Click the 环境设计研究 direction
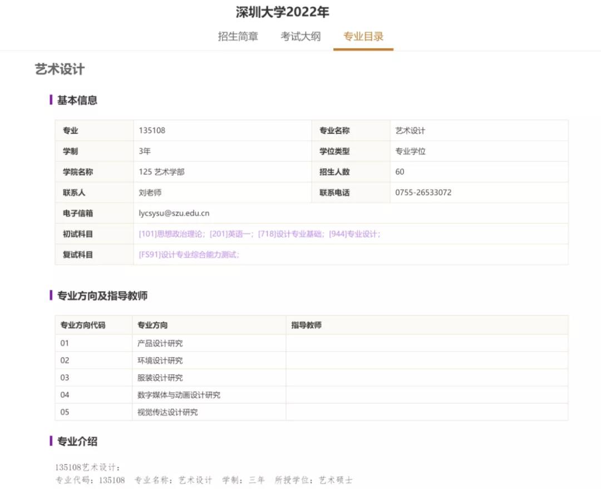This screenshot has width=601, height=489. [x=160, y=360]
